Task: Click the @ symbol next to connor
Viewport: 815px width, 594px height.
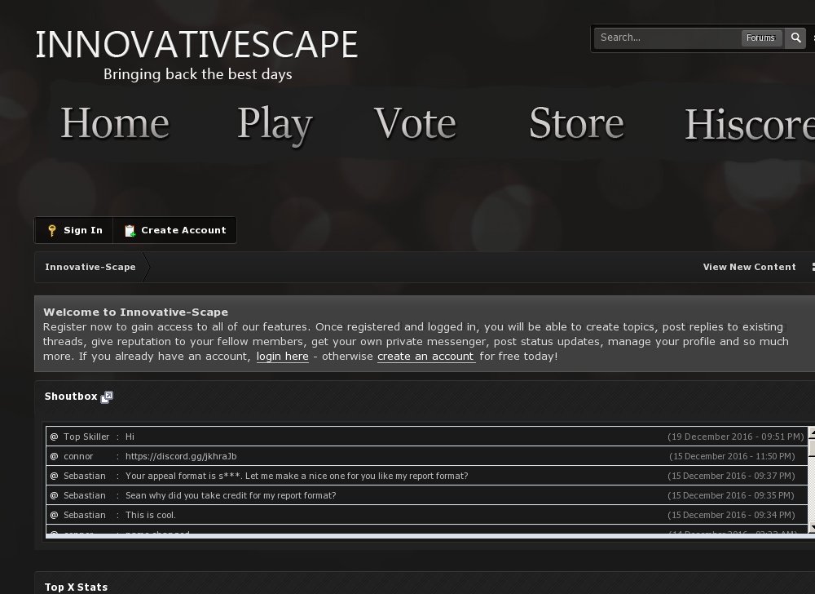Action: click(54, 457)
